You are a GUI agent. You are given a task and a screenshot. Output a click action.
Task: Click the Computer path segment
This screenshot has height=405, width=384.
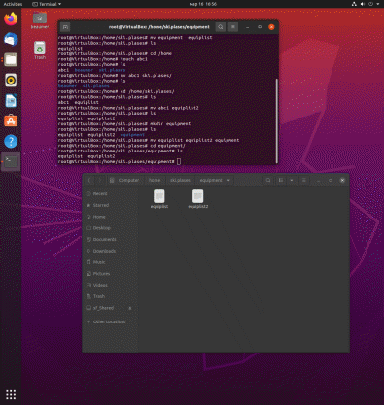coord(125,180)
